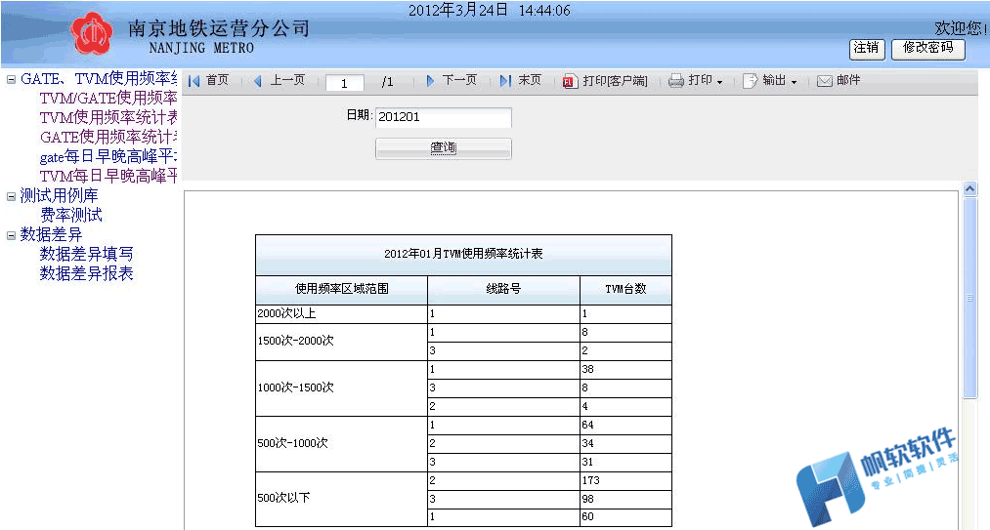
Task: Click the 南京地铁运营分公司 title text
Action: point(219,27)
